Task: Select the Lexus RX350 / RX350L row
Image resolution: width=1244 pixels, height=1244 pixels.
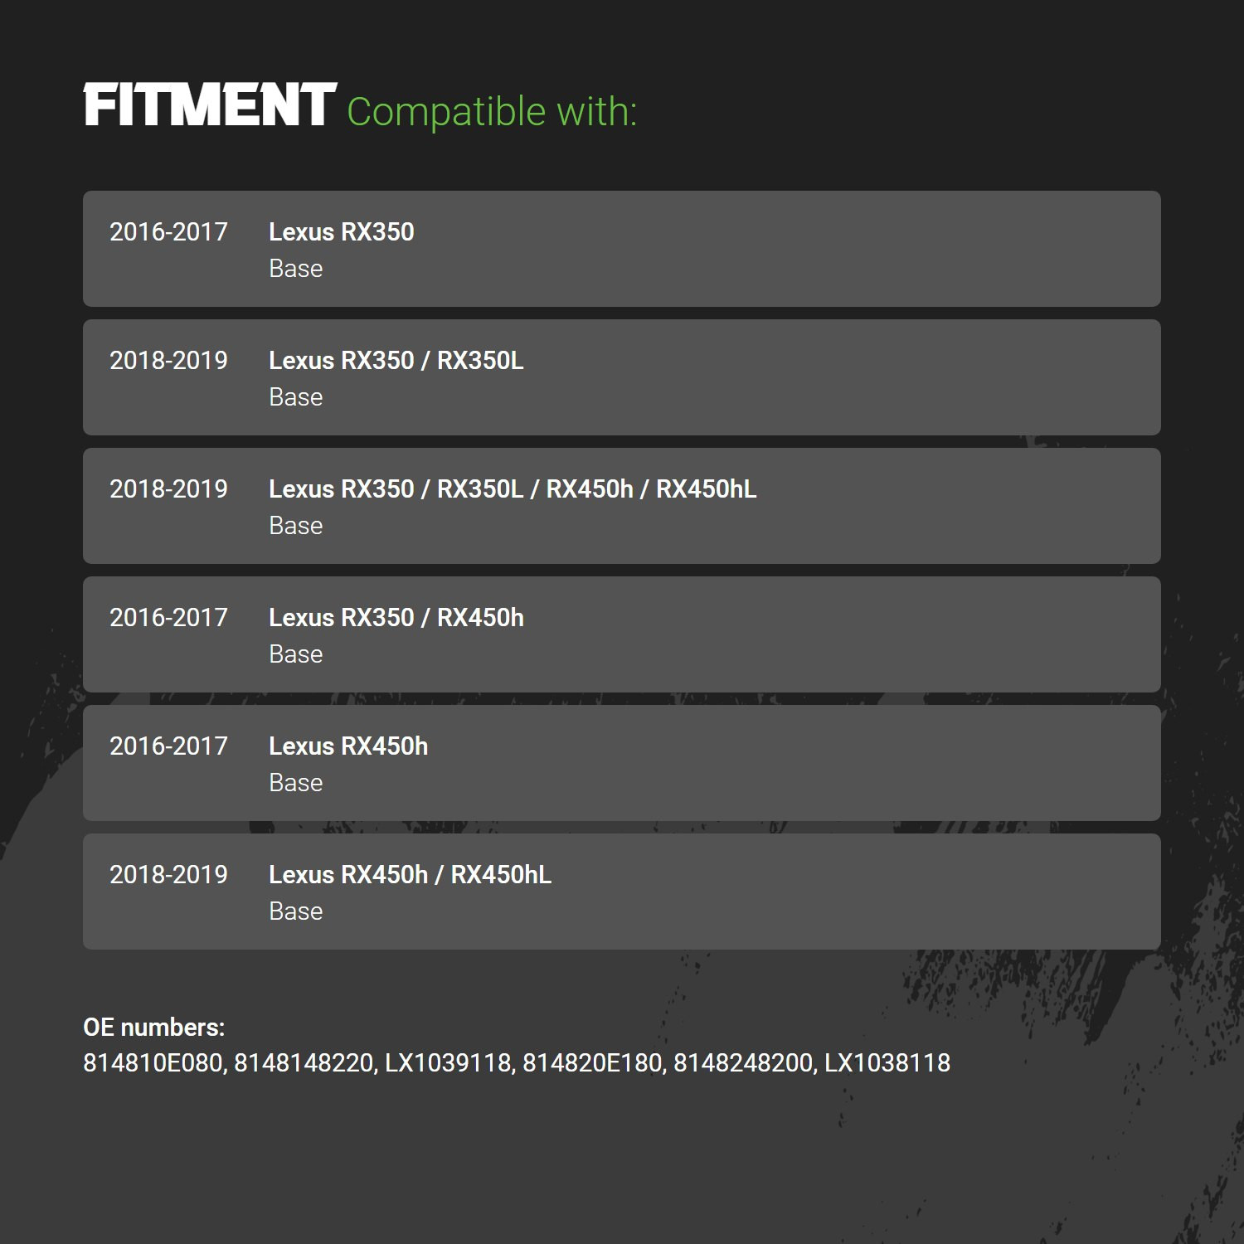Action: coord(622,377)
